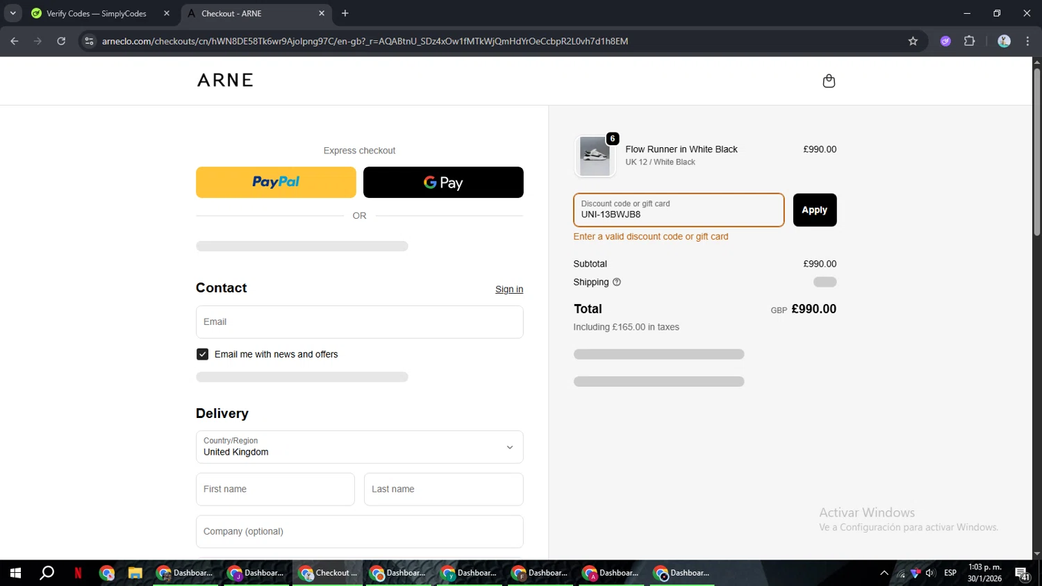Focus the Email input field
The image size is (1042, 586).
[359, 322]
